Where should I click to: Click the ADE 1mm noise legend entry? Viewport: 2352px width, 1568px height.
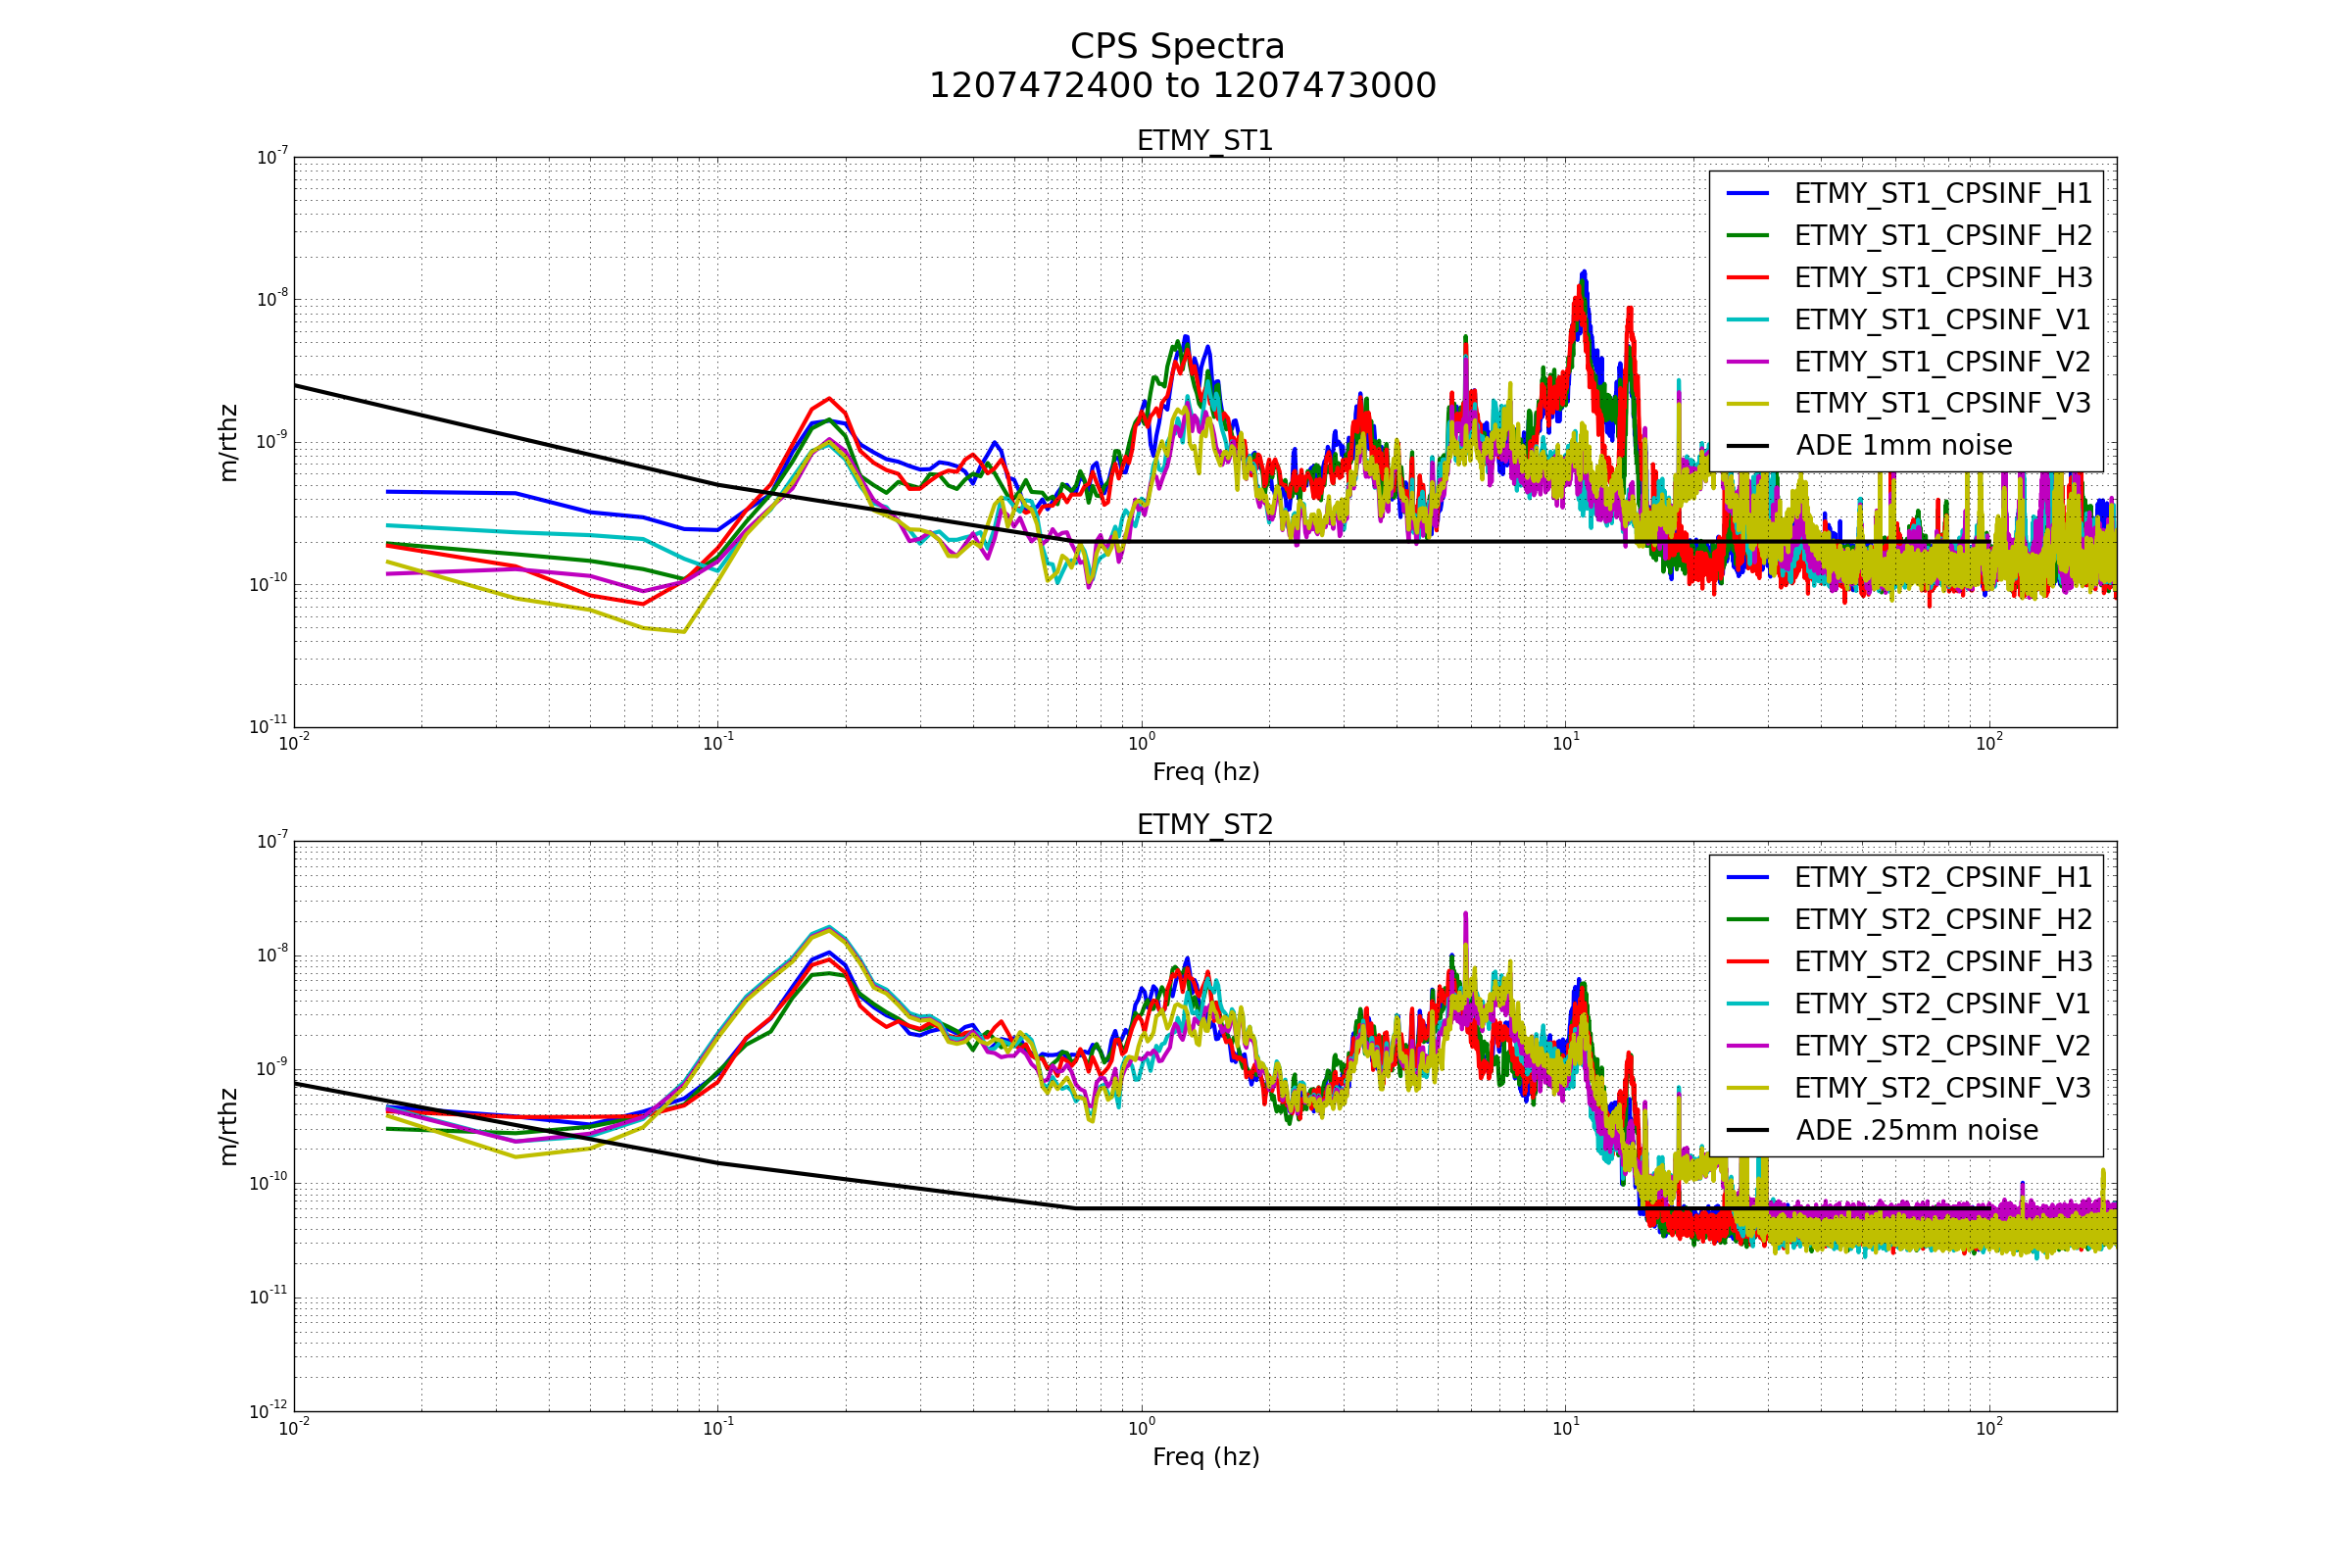(x=1903, y=446)
